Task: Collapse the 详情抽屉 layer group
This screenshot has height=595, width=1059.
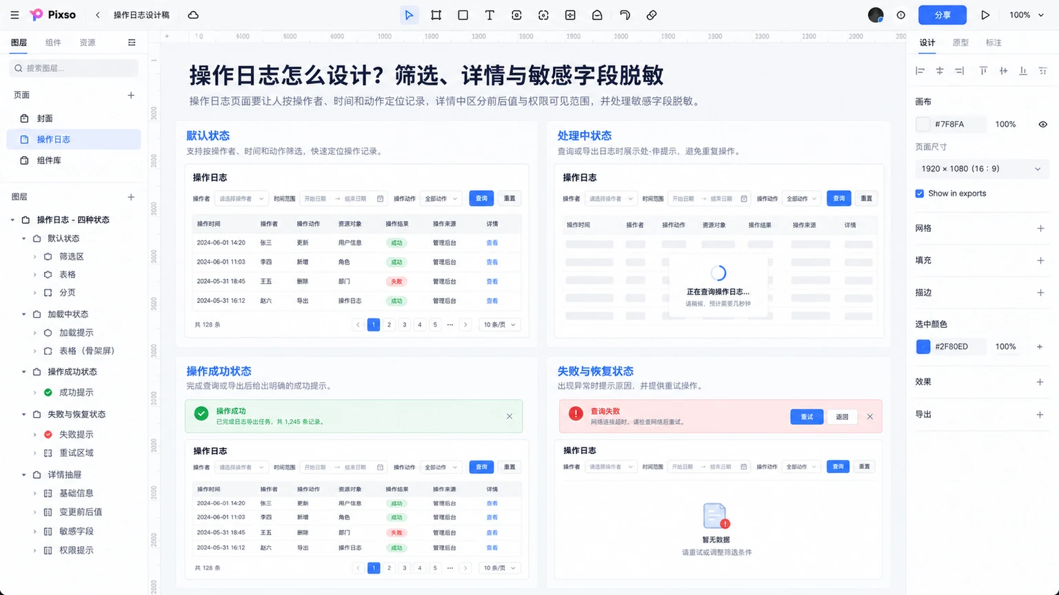Action: [24, 475]
